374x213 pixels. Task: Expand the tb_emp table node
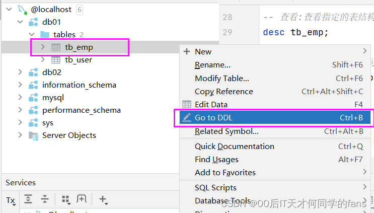click(43, 47)
